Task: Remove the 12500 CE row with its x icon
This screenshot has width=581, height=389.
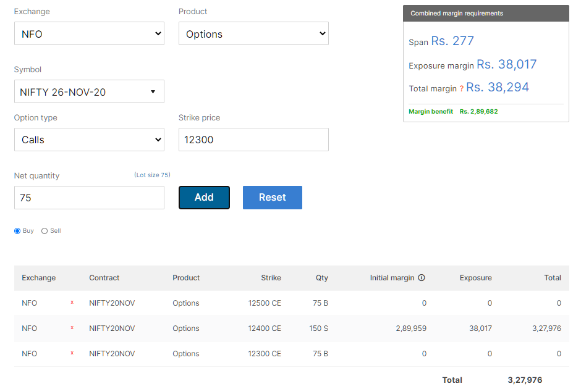Action: click(x=72, y=303)
